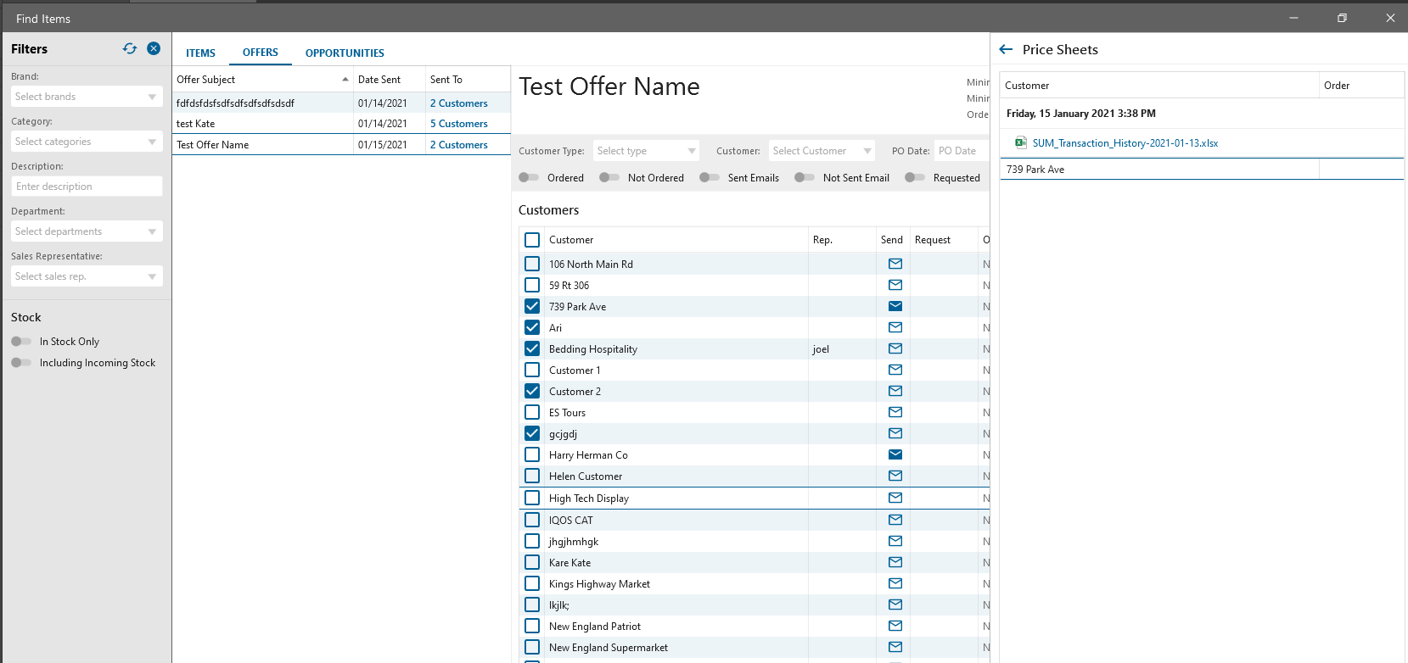Click the send envelope icon for Harry Herman Co
The height and width of the screenshot is (663, 1408).
click(x=895, y=454)
